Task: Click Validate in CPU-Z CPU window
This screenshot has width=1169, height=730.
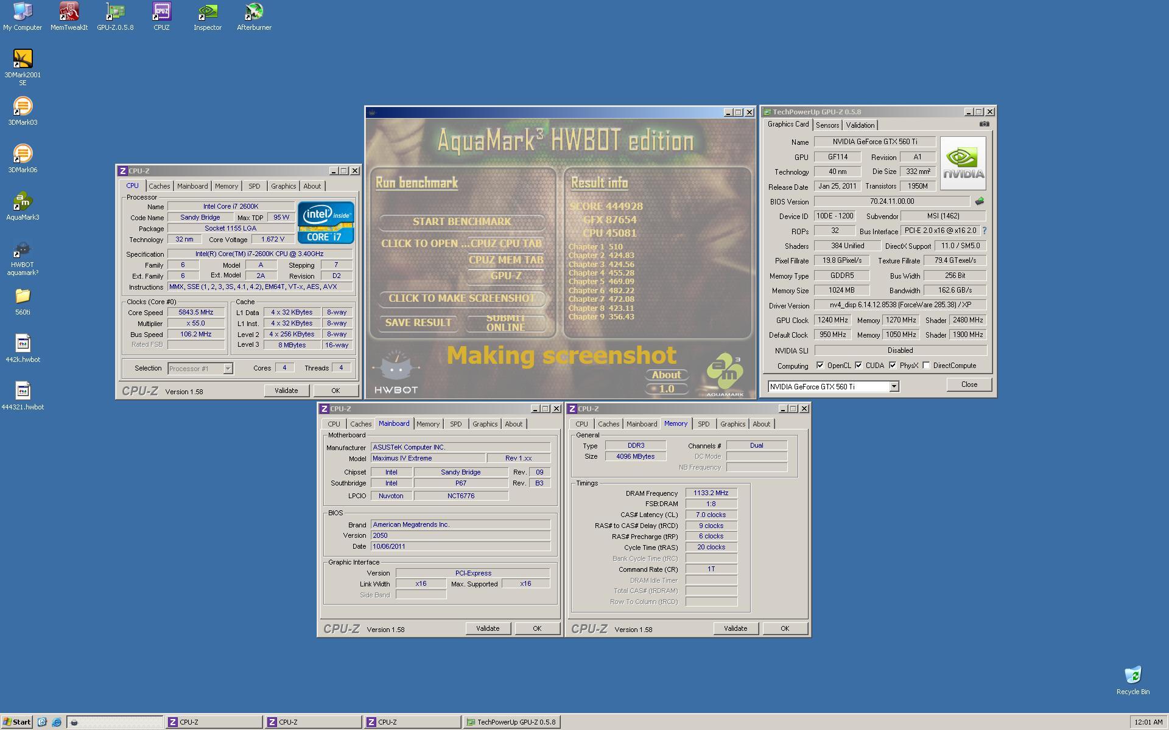Action: coord(286,391)
